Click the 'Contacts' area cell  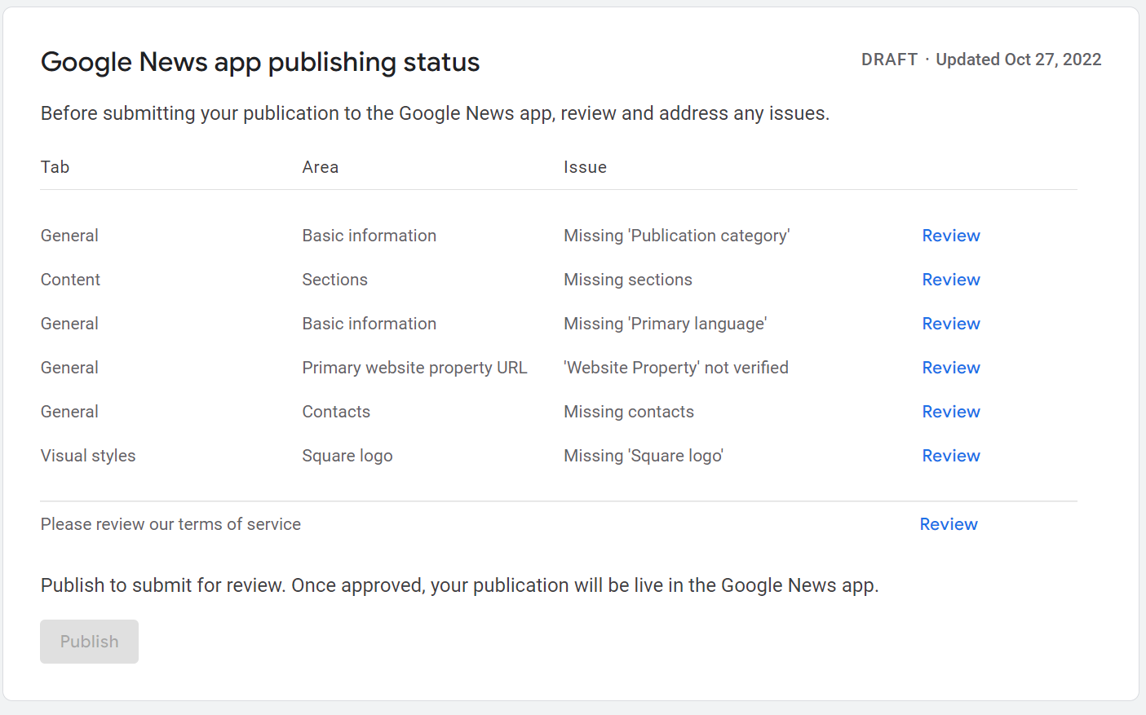pos(336,412)
